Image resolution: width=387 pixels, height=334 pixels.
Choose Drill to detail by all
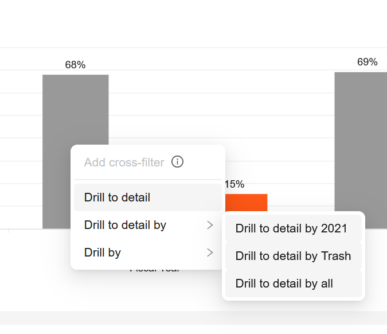click(x=284, y=283)
